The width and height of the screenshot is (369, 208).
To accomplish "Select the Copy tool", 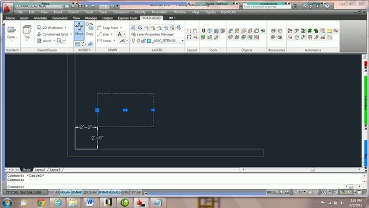I will click(89, 29).
